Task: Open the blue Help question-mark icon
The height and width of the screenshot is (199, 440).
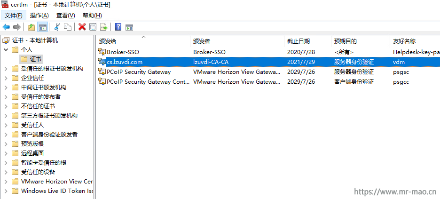Action: point(118,27)
